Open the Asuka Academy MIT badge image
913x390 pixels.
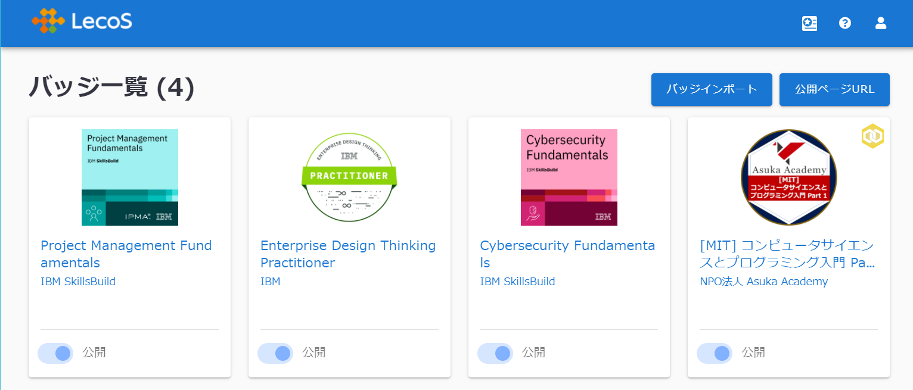click(x=789, y=177)
